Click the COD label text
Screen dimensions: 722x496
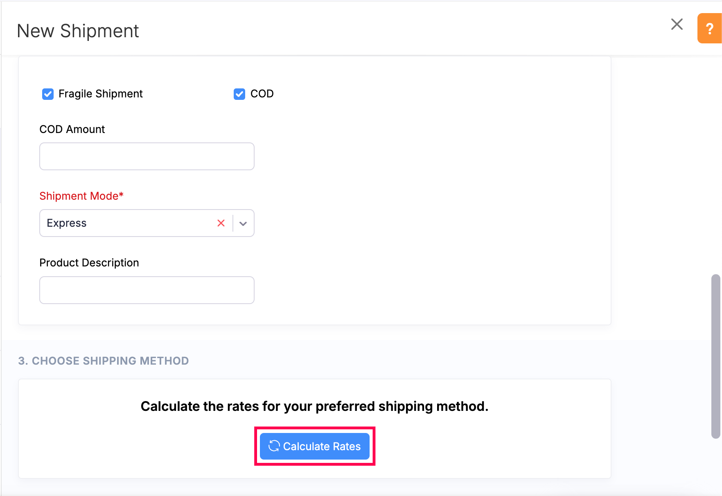click(x=262, y=94)
